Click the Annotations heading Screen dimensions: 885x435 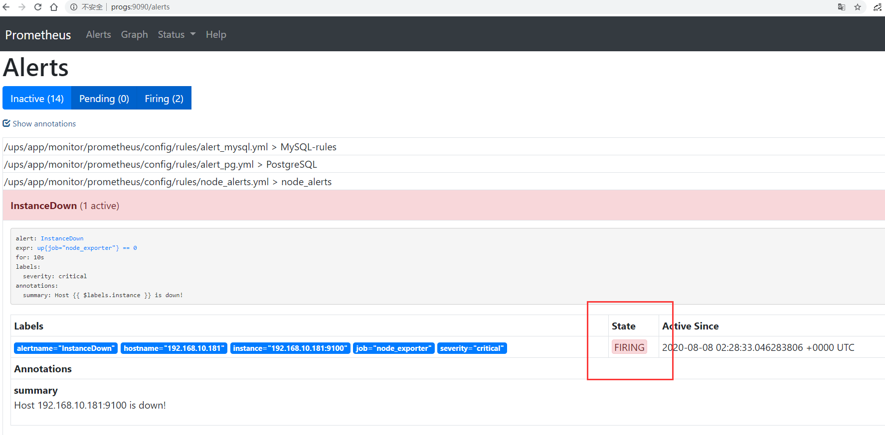coord(43,369)
